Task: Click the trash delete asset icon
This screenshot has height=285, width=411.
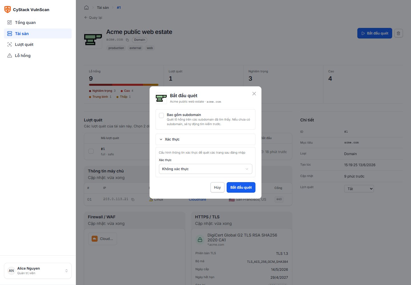Action: (x=398, y=33)
